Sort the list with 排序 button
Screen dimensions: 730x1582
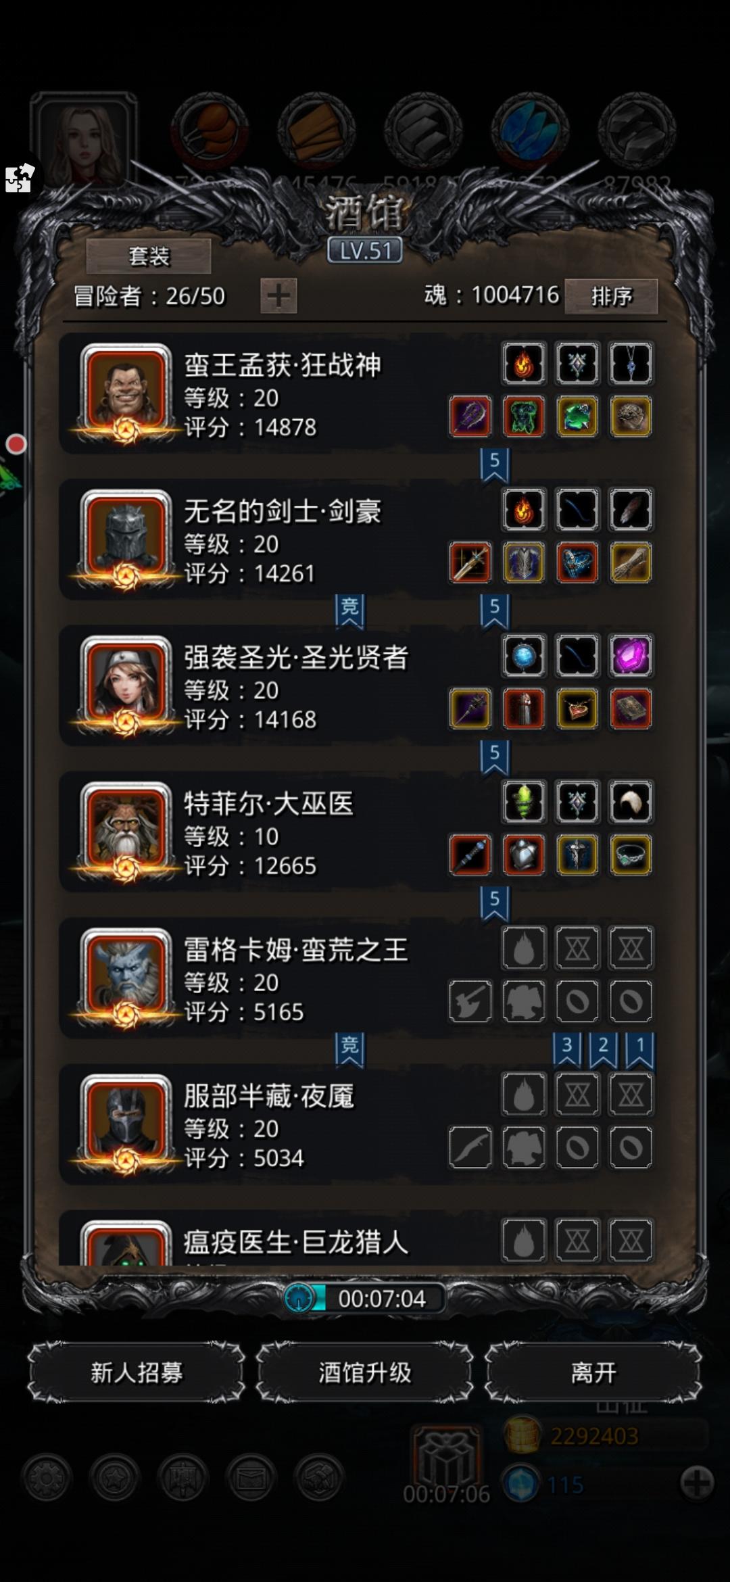click(x=611, y=296)
